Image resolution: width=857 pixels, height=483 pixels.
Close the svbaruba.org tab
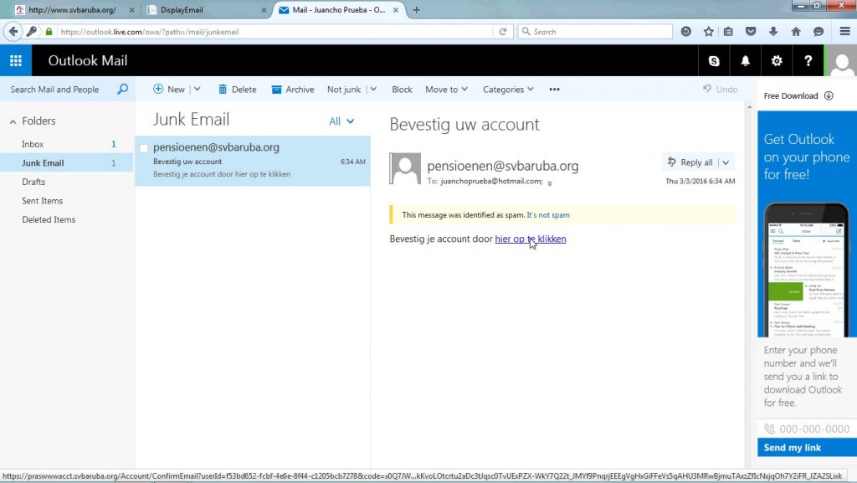[131, 10]
